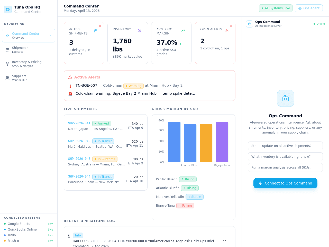Click the ship icon on Active Shipments card

[x=96, y=31]
